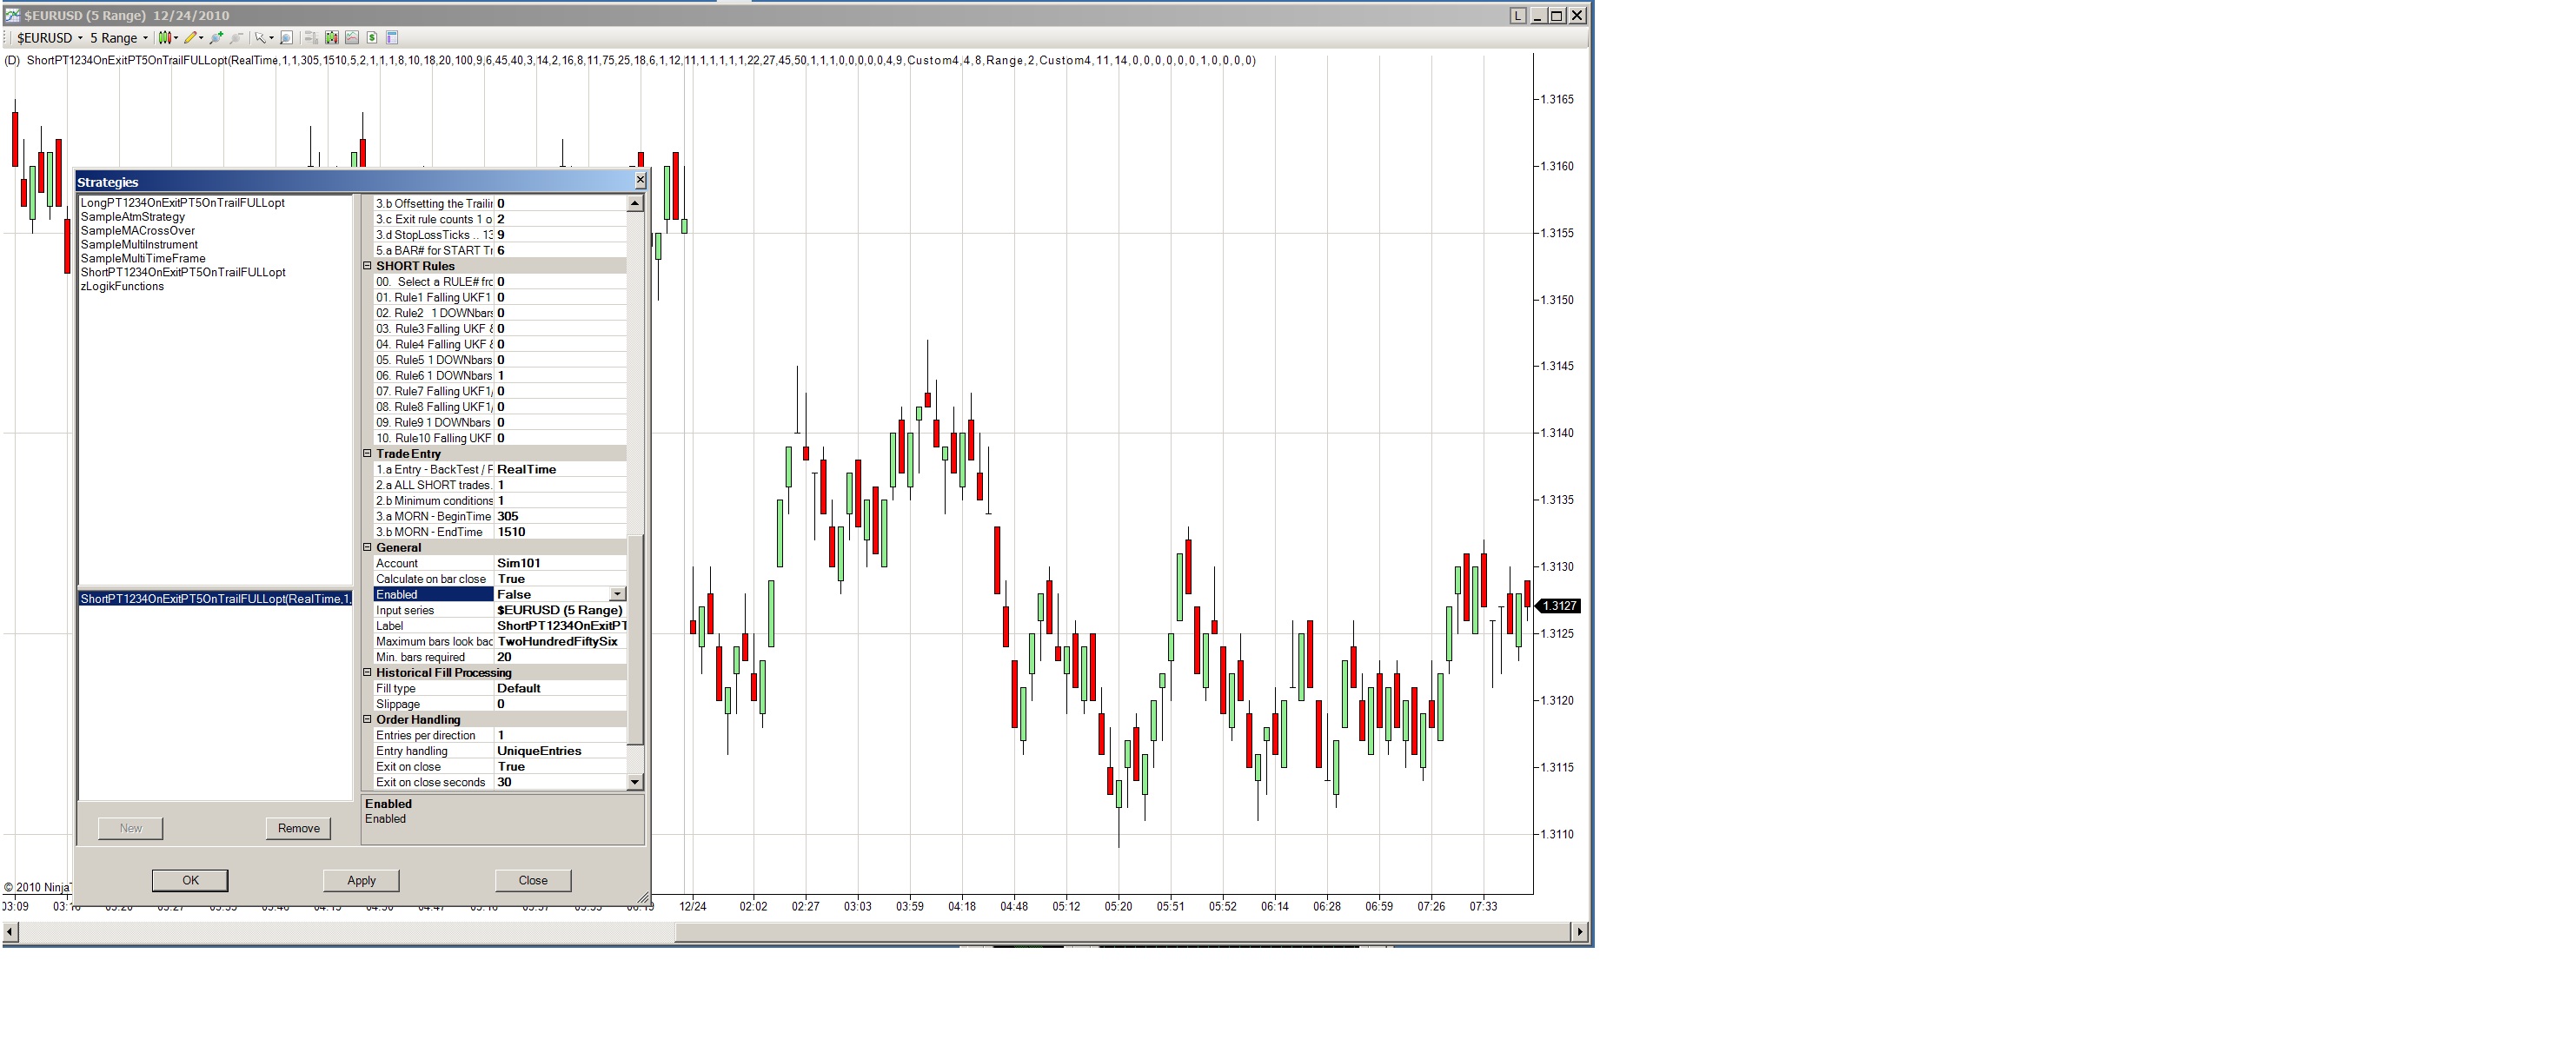The width and height of the screenshot is (2576, 1046).
Task: Collapse the SHORT Rules category
Action: click(367, 266)
